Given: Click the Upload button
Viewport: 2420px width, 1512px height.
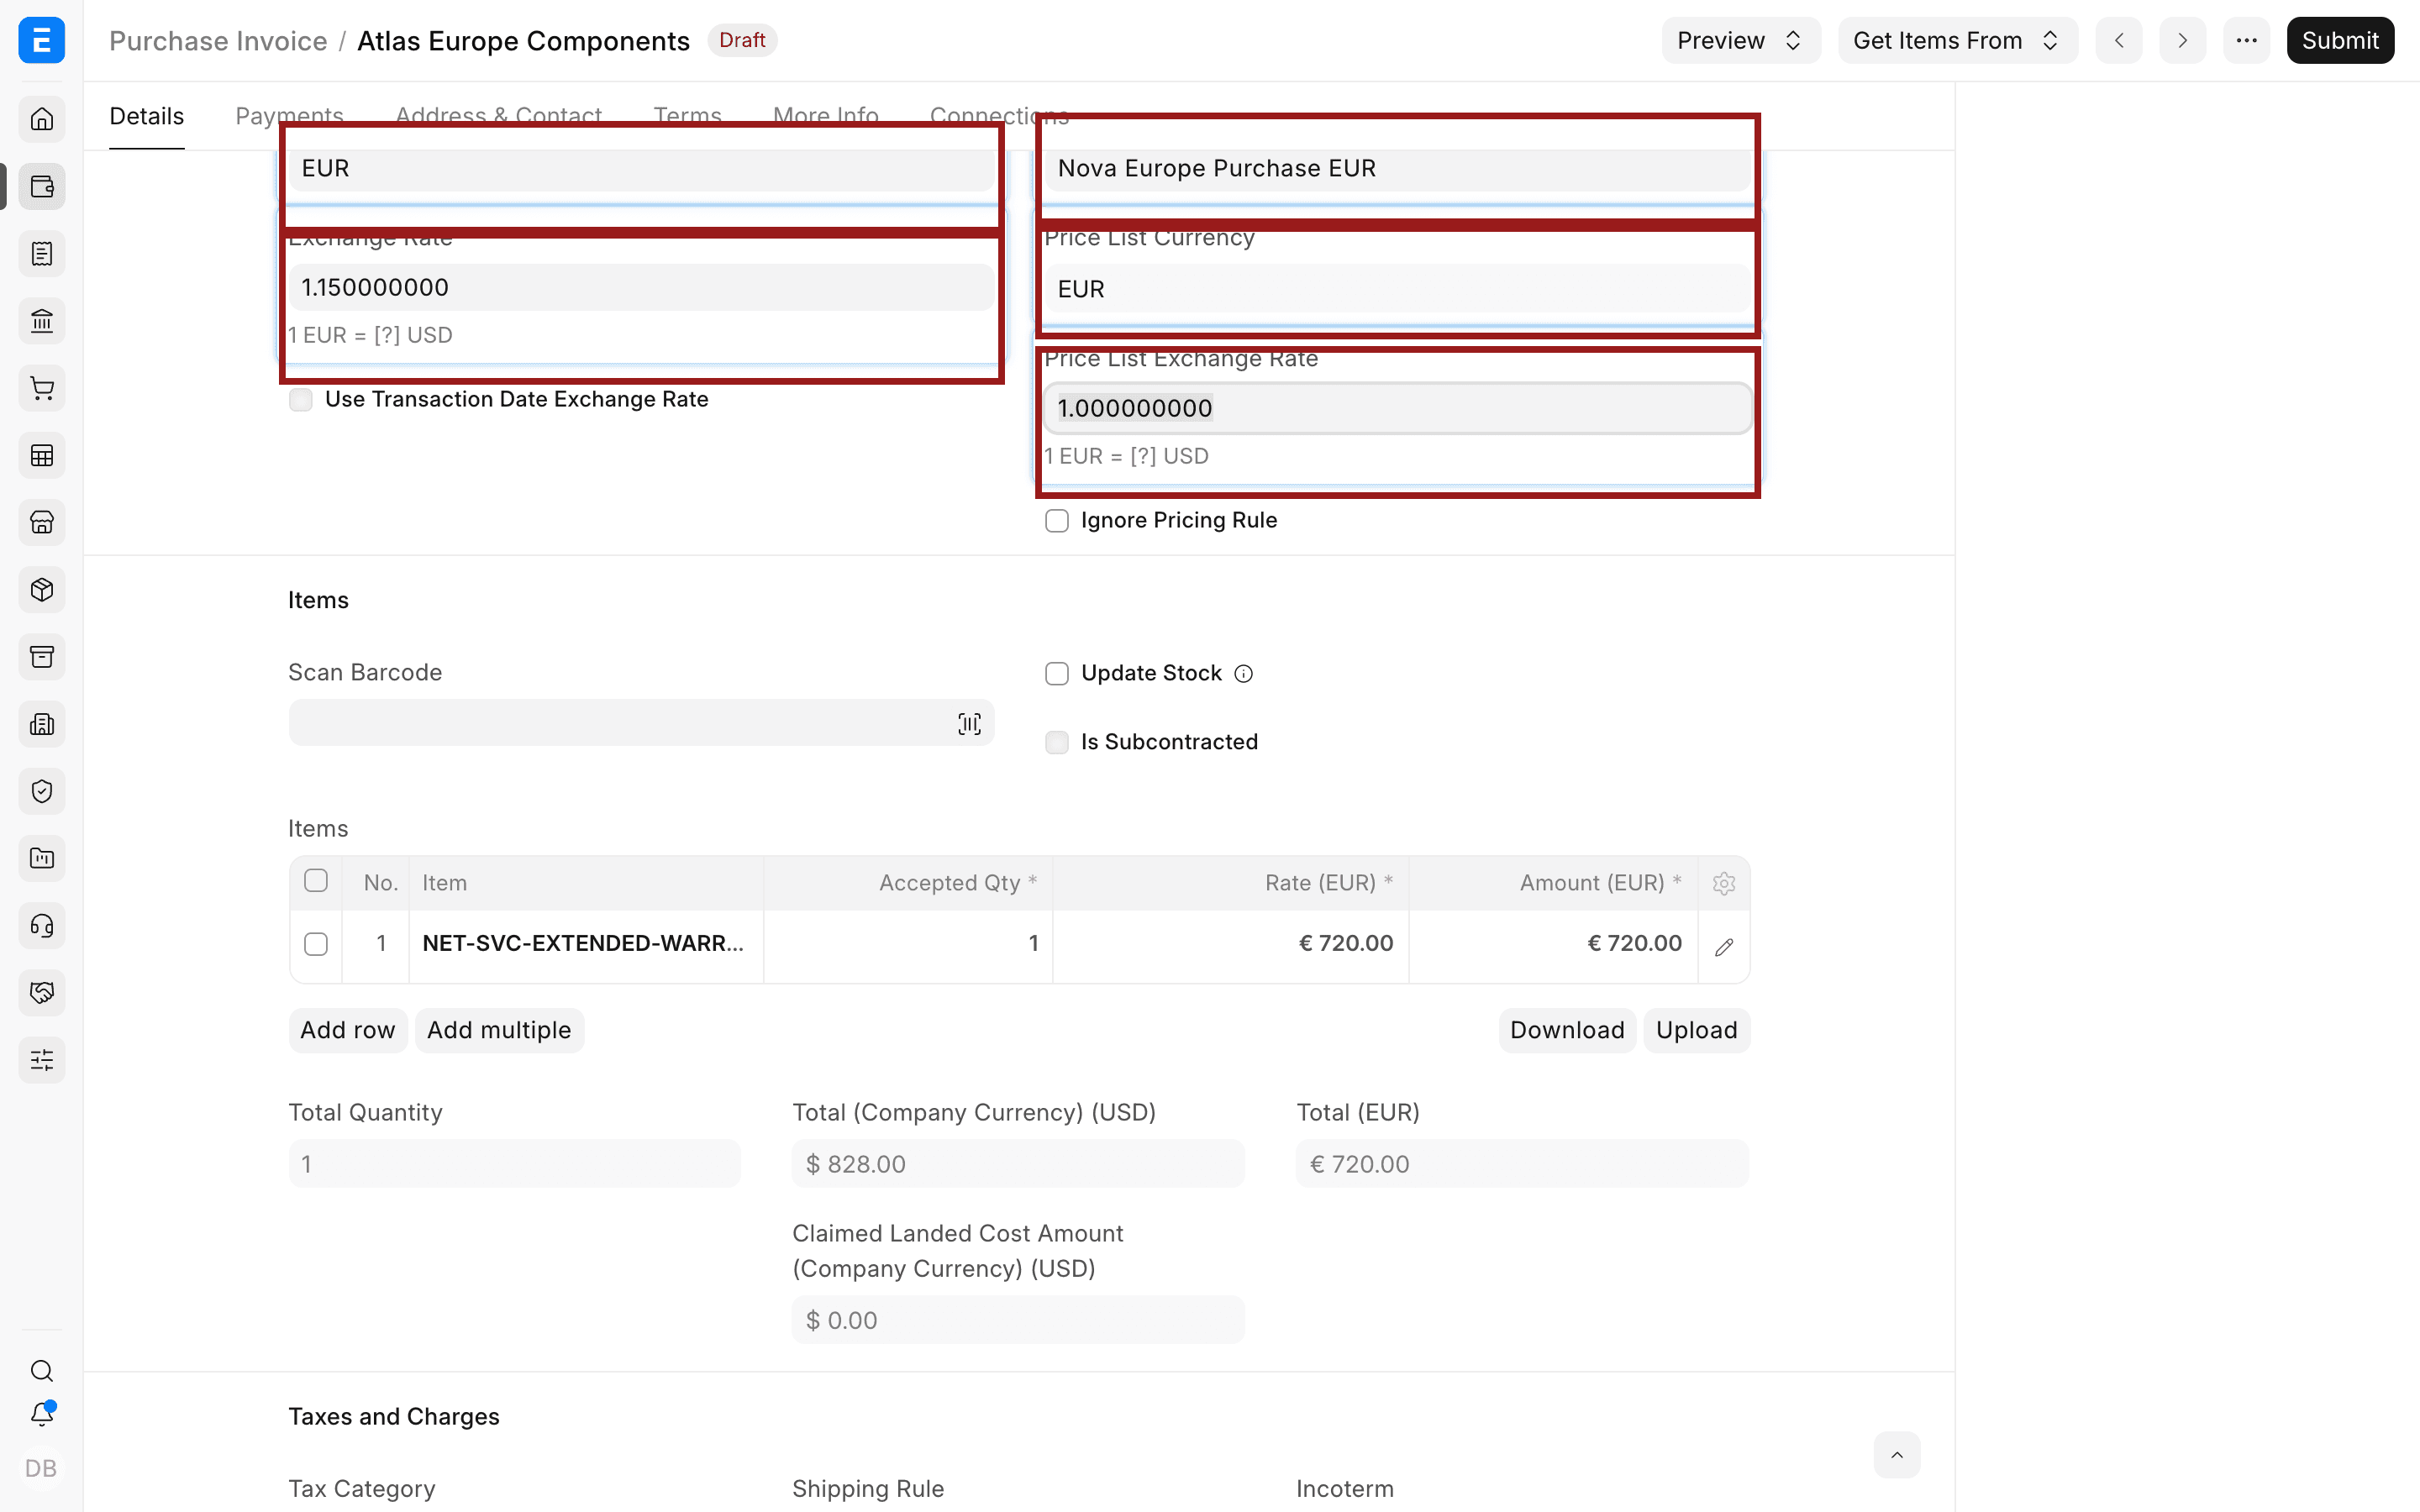Looking at the screenshot, I should click(1696, 1030).
